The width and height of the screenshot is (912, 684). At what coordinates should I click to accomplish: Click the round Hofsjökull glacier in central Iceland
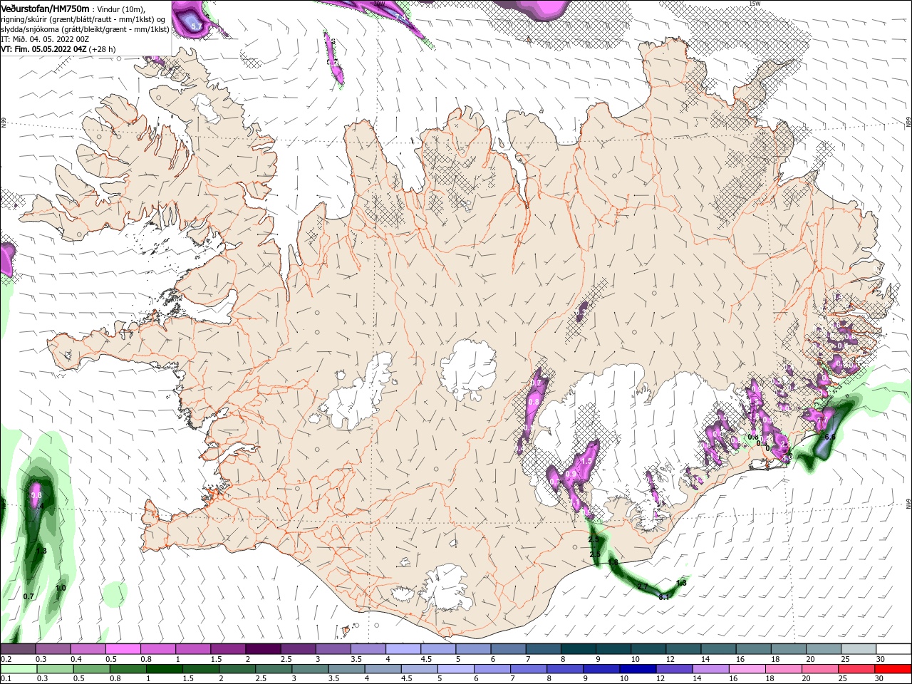click(x=468, y=369)
